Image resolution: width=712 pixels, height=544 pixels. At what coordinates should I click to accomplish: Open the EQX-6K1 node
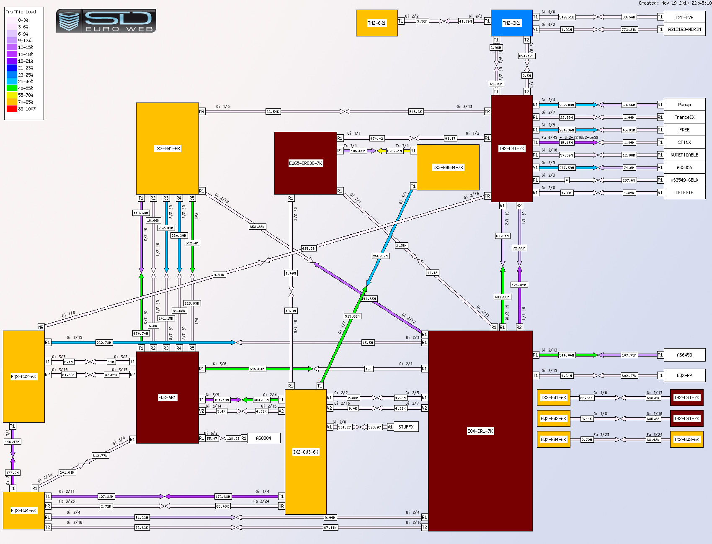167,398
